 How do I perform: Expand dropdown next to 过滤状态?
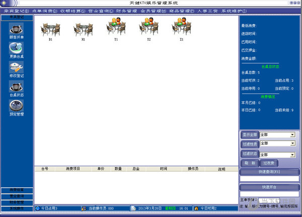click(x=292, y=154)
